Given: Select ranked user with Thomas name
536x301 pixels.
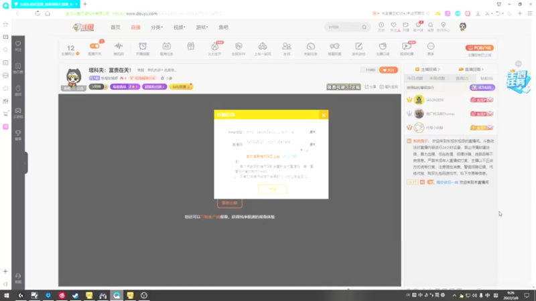Looking at the screenshot, I should point(440,114).
